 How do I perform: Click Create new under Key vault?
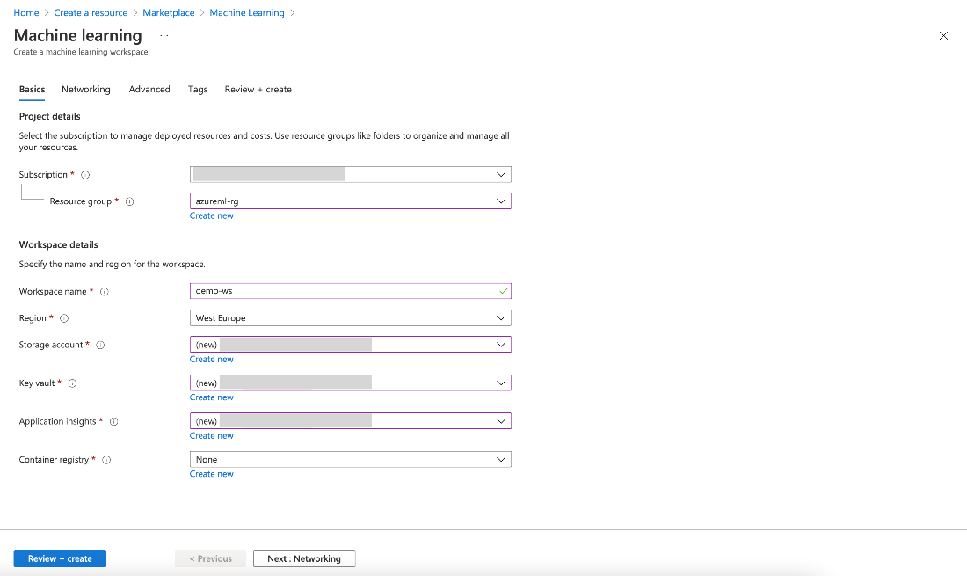coord(212,397)
